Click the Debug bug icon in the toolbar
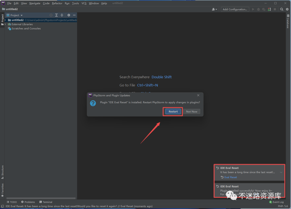Screen dimensions: 291x209 258,9
